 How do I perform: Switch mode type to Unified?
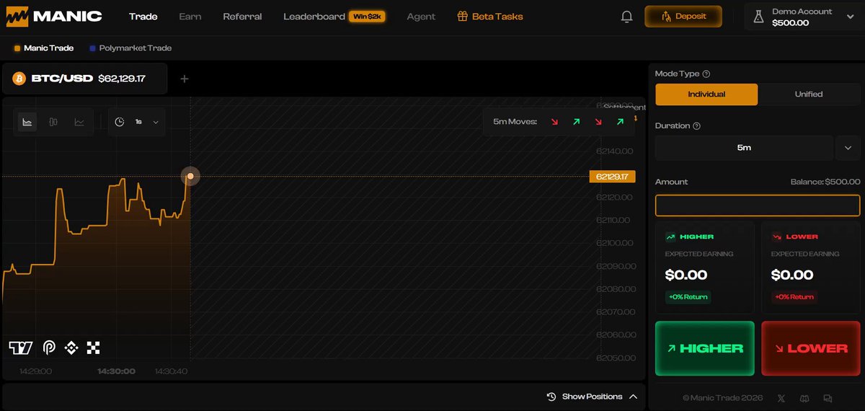pyautogui.click(x=809, y=94)
